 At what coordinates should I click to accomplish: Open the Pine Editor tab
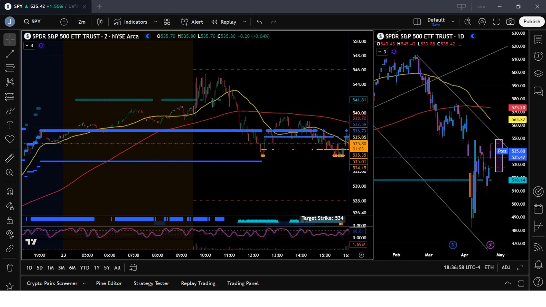(109, 283)
